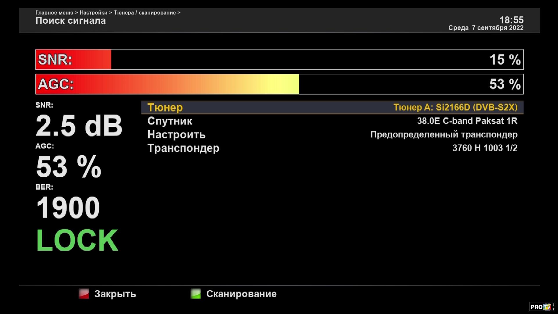
Task: Select the Транспондер menu row
Action: tap(183, 148)
